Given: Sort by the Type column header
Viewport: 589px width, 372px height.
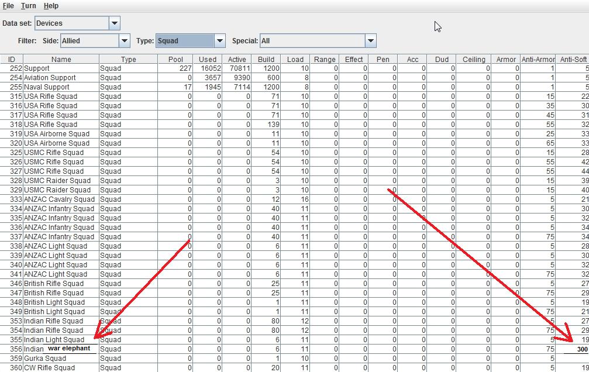Looking at the screenshot, I should pos(129,60).
